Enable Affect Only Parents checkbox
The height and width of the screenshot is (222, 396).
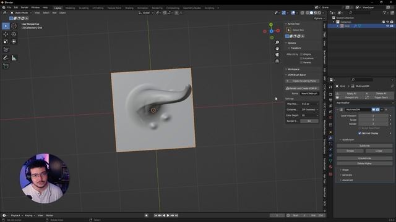[x=301, y=62]
